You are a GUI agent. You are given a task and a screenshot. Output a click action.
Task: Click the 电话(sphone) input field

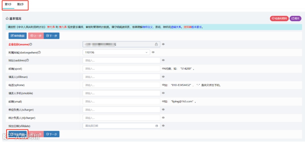(121, 85)
